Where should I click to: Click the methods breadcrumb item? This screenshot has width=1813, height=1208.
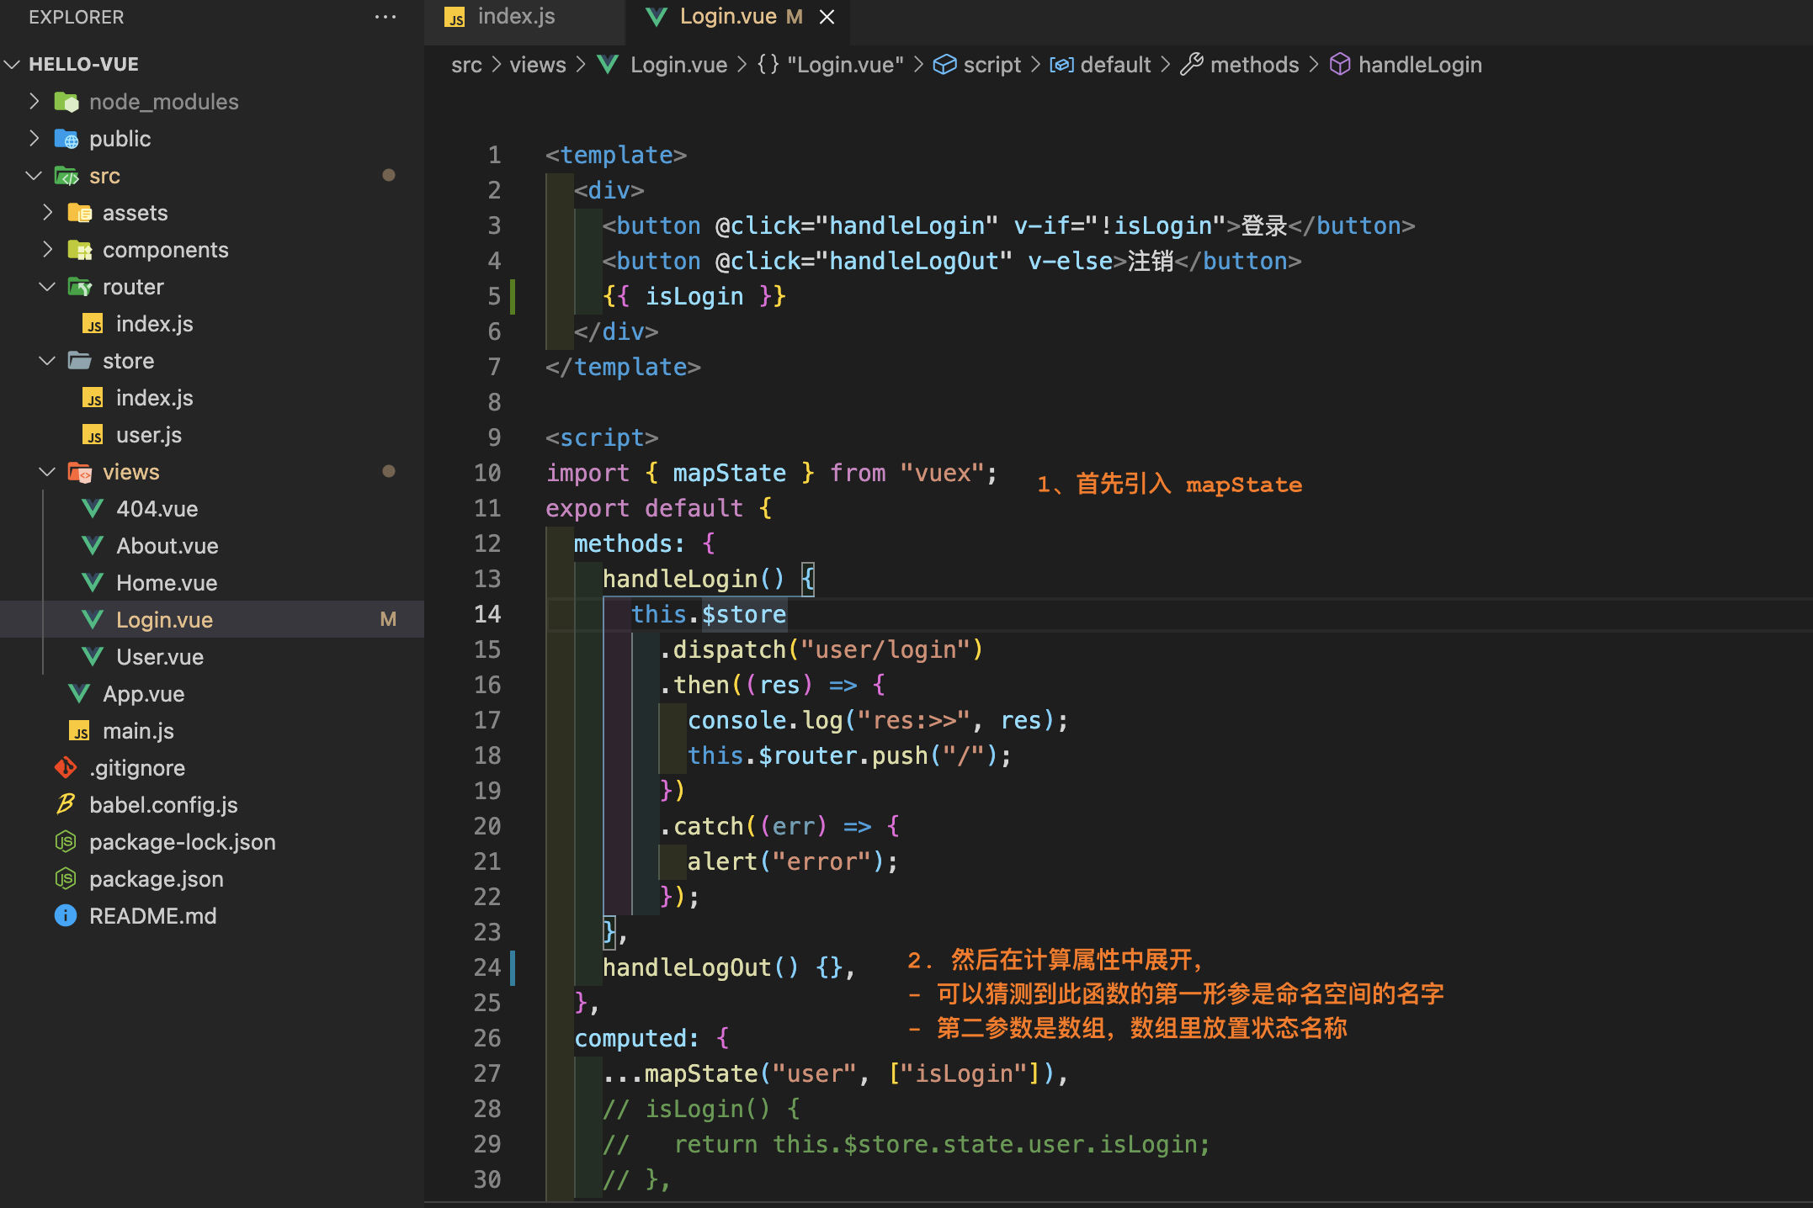(1253, 65)
